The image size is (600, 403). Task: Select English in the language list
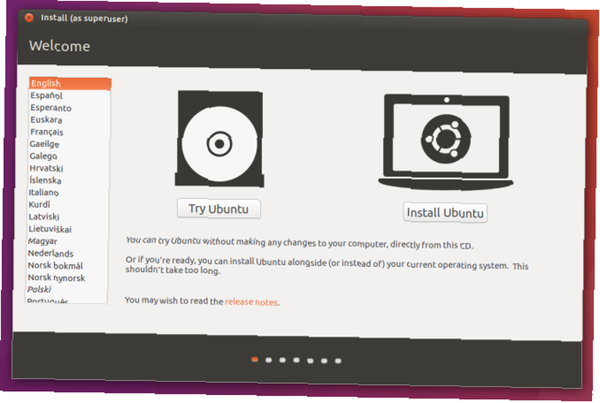[70, 83]
